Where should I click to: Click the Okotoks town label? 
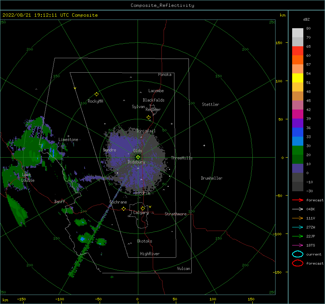coord(144,241)
